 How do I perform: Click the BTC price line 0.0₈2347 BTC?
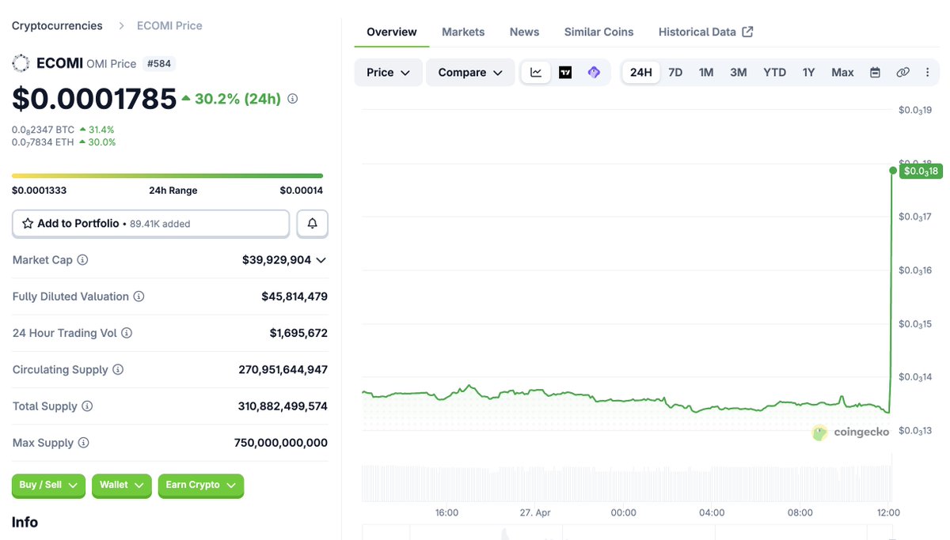pyautogui.click(x=43, y=130)
